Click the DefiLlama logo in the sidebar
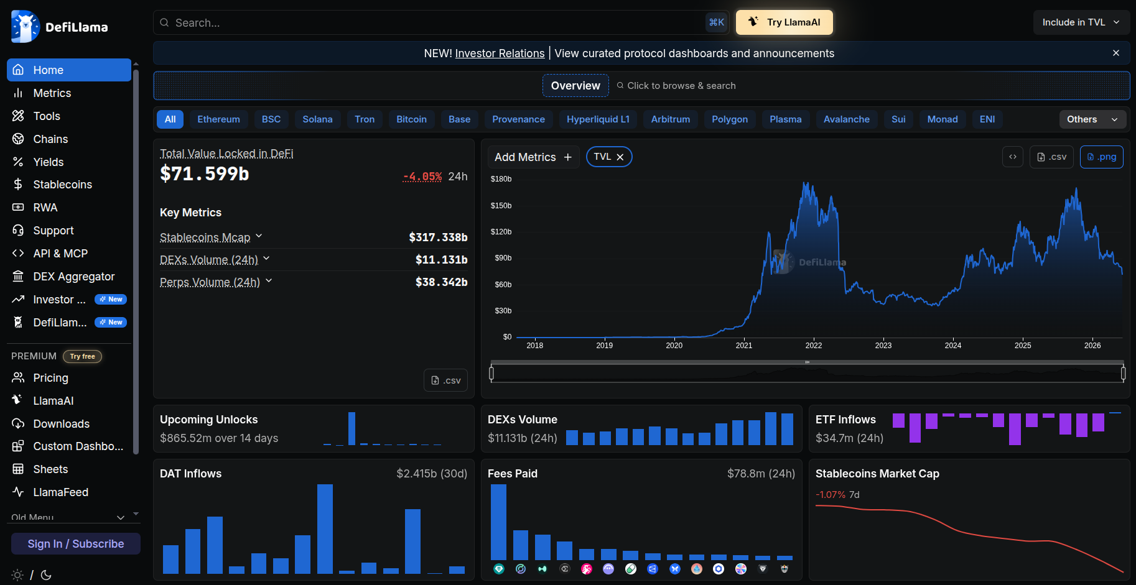The image size is (1136, 585). coord(60,27)
